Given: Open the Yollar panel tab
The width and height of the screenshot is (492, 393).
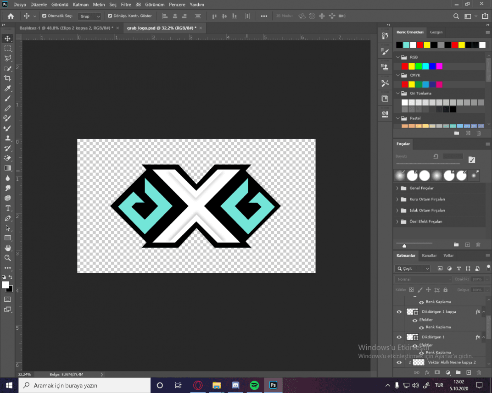Looking at the screenshot, I should (448, 255).
